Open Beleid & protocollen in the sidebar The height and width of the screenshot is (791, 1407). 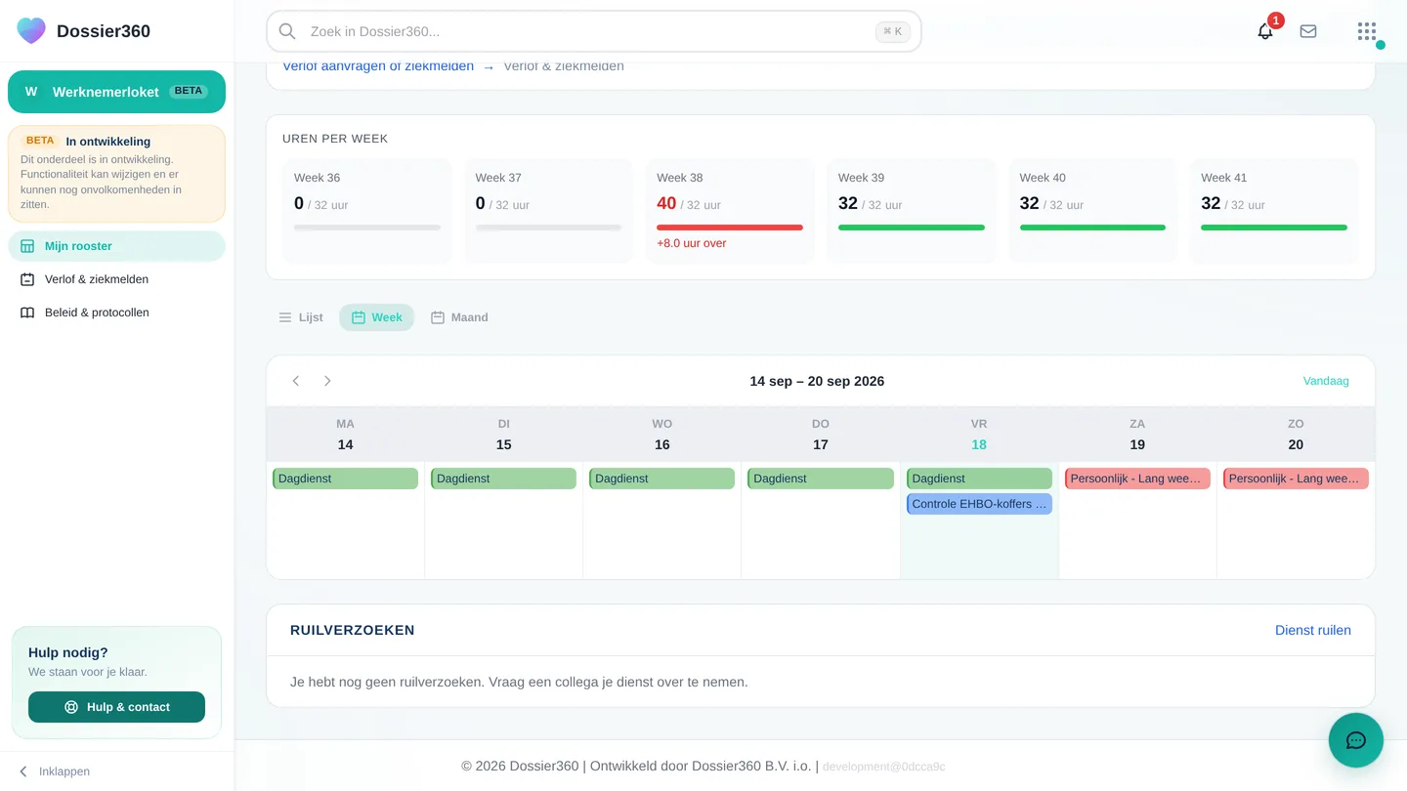click(x=116, y=312)
